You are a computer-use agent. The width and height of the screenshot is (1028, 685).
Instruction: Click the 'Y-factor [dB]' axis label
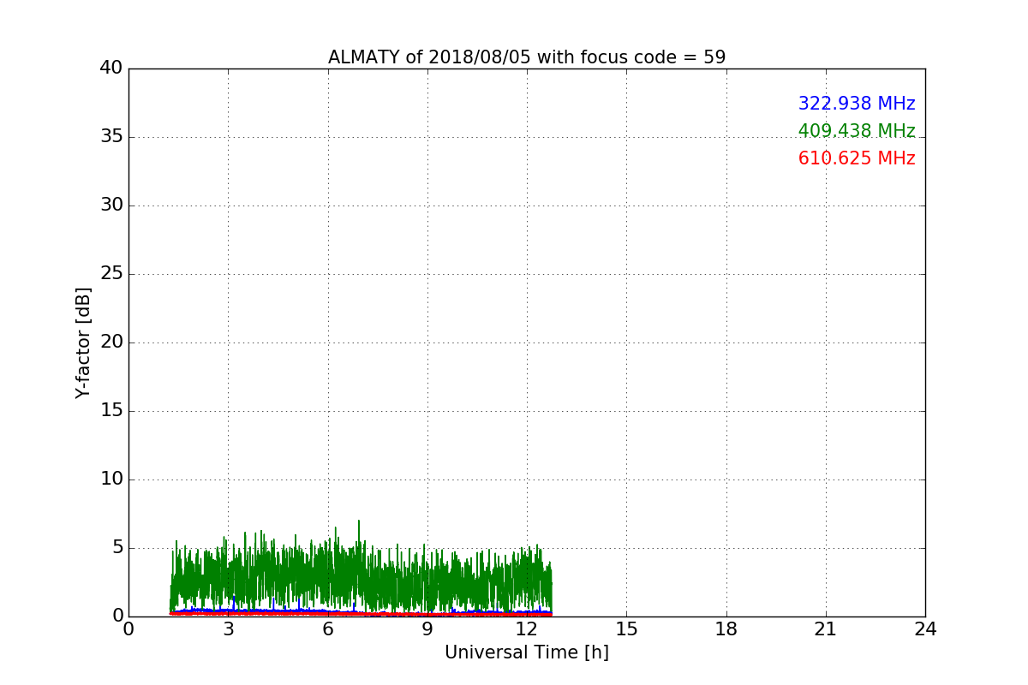[x=83, y=342]
